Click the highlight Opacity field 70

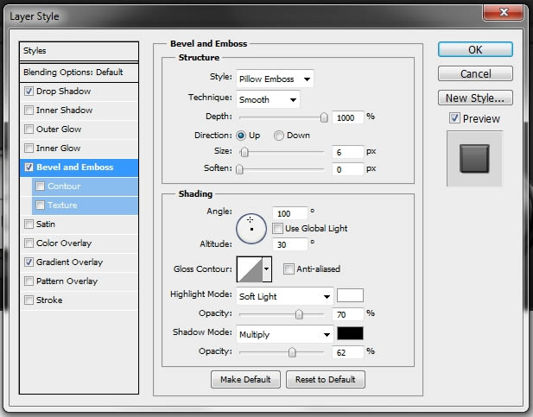[348, 314]
